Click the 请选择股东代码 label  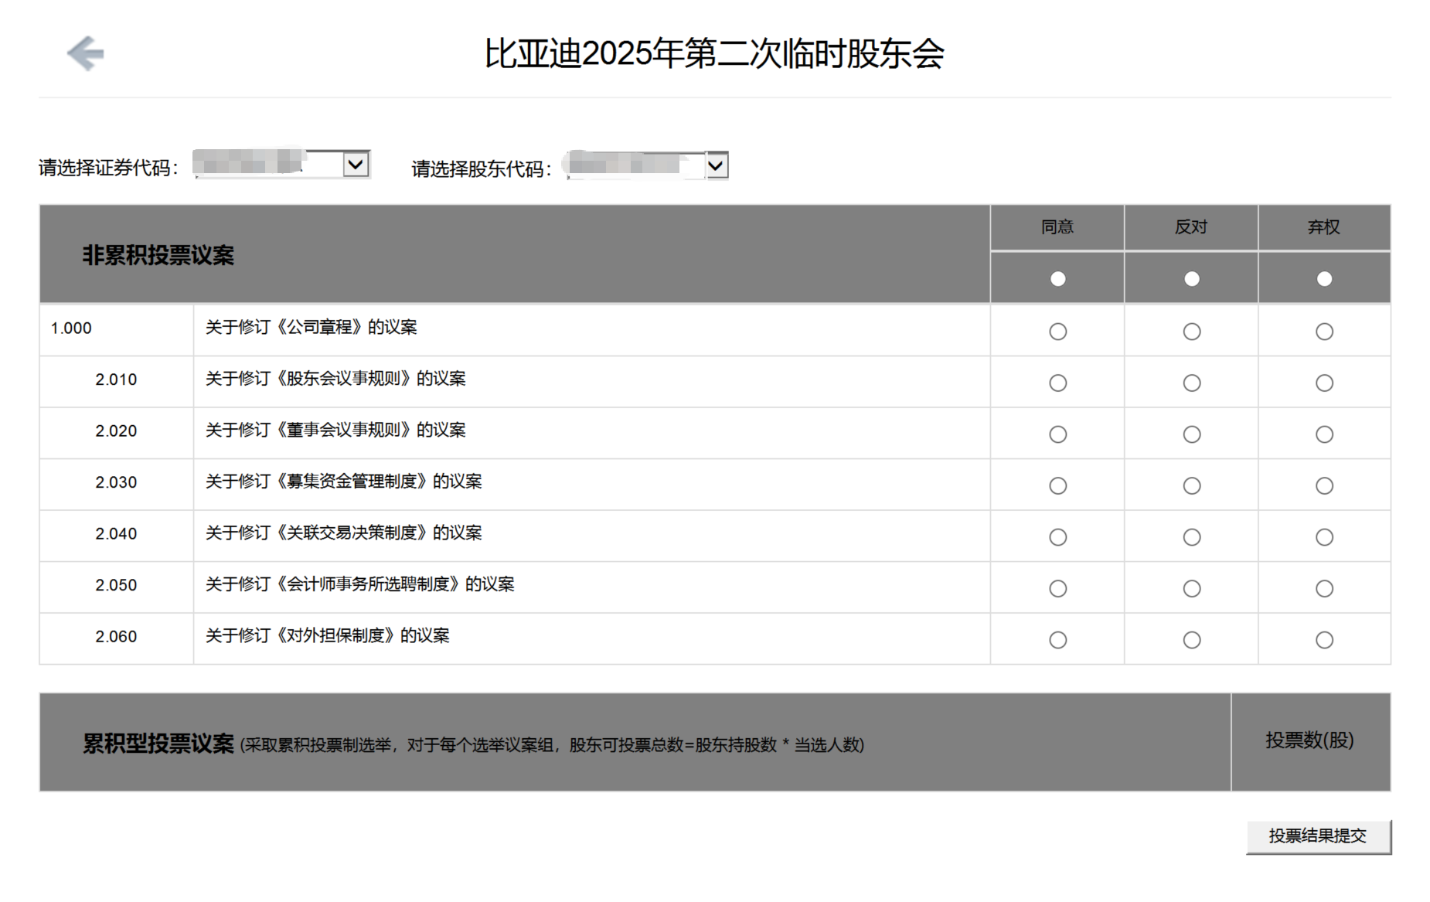tap(482, 168)
